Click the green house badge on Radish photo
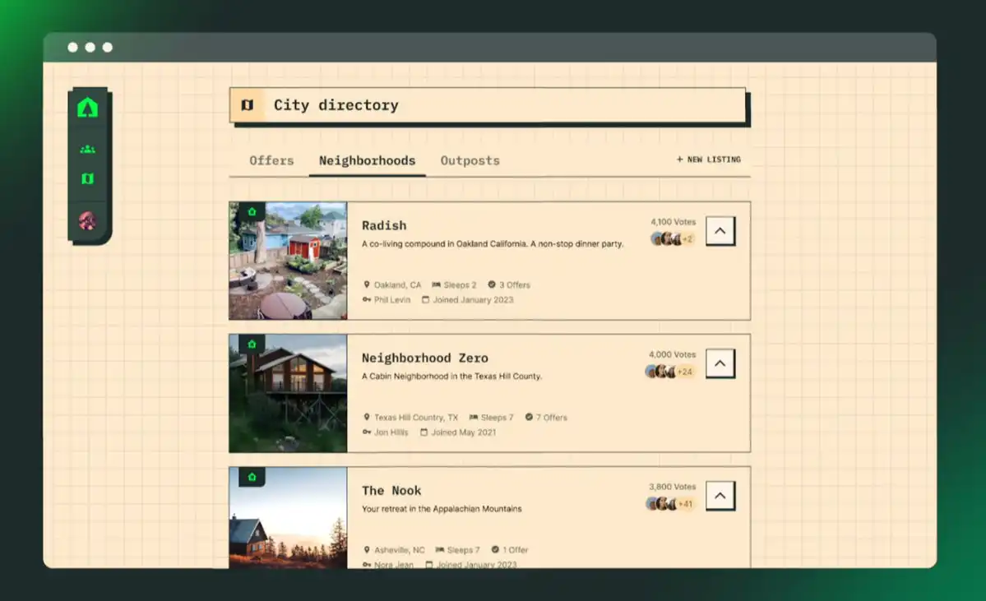986x601 pixels. tap(252, 212)
